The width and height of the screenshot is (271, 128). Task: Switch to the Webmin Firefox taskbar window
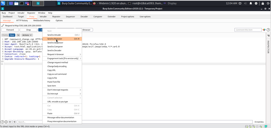(x=110, y=3)
